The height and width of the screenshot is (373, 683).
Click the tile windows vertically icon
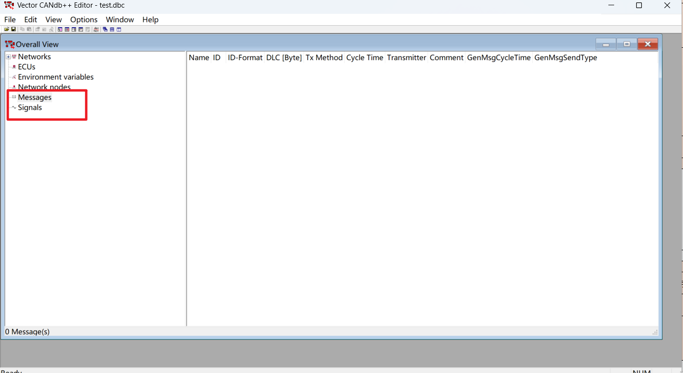click(x=119, y=29)
